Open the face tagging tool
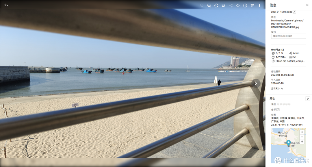Image resolution: width=312 pixels, height=167 pixels. click(216, 5)
